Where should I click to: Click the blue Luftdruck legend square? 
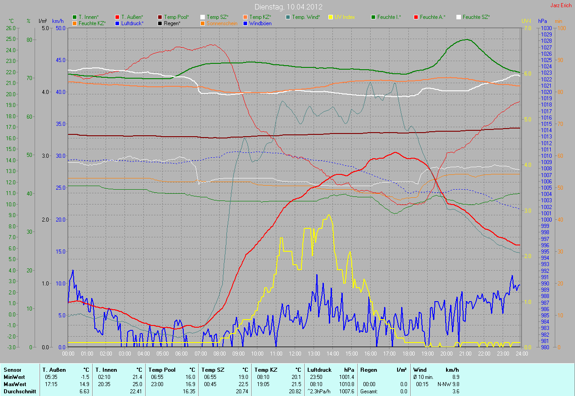117,23
